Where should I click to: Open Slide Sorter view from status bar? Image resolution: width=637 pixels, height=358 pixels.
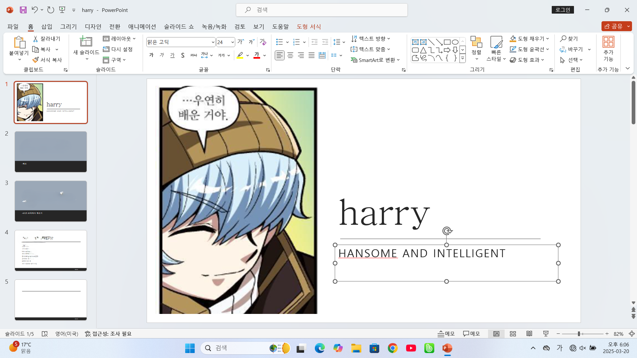(x=513, y=334)
